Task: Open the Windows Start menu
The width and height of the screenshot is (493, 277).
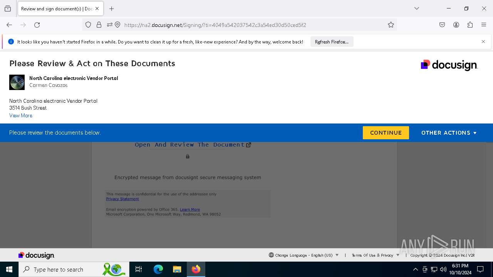Action: point(9,269)
